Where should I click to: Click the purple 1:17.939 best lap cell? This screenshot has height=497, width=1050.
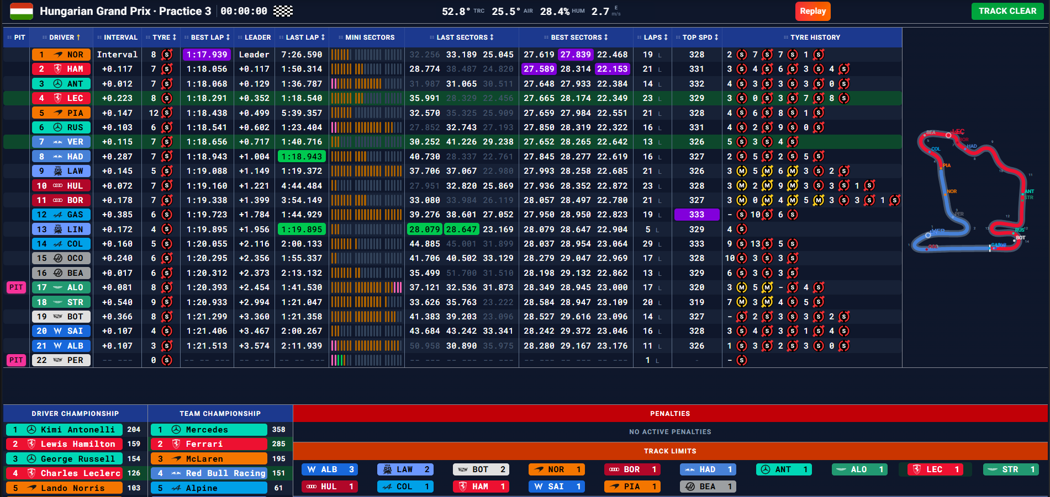(207, 55)
